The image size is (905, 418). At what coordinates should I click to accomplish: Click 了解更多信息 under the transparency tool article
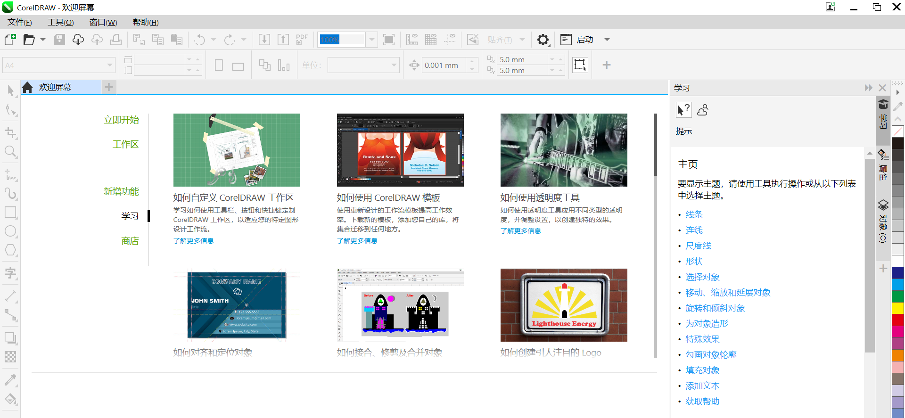click(x=520, y=231)
